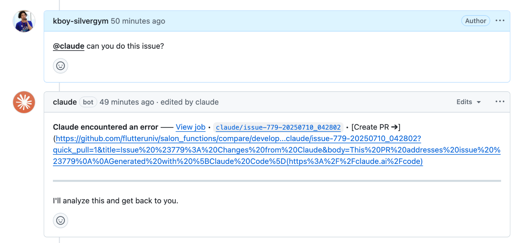Follow the View job link
Screen dimensions: 518x243
pos(191,127)
